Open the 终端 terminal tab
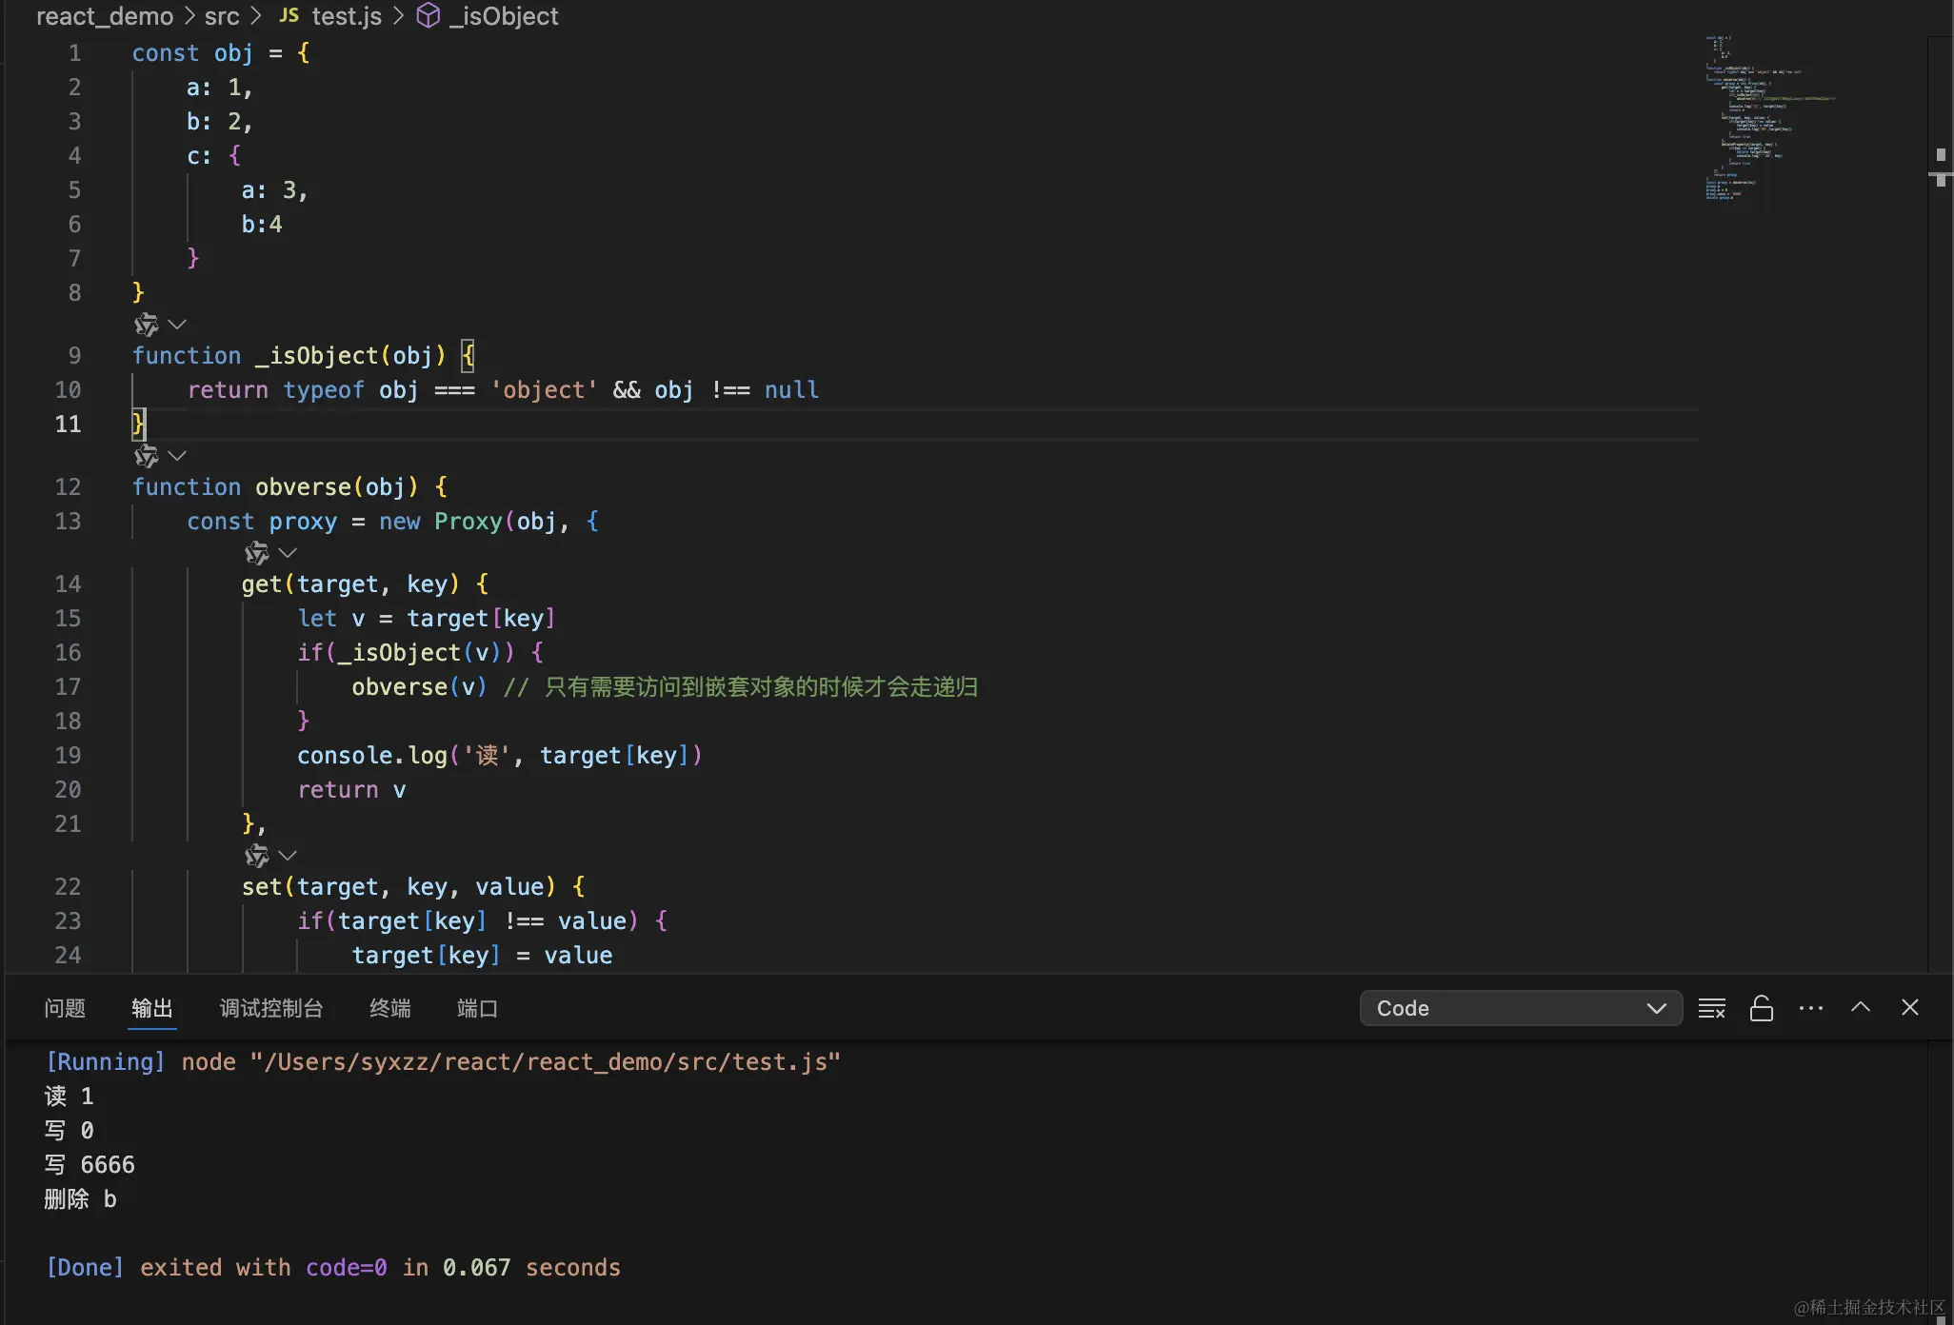 coord(390,1008)
